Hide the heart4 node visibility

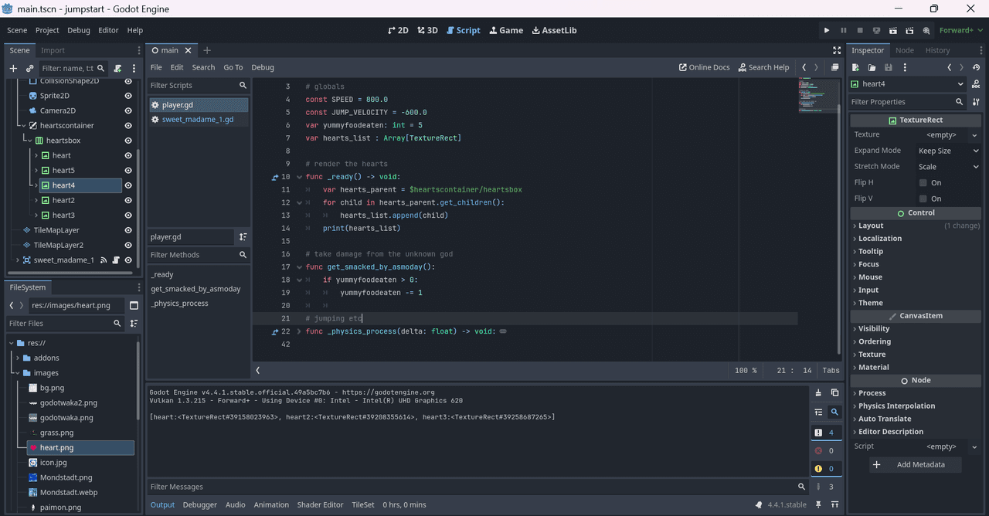128,185
